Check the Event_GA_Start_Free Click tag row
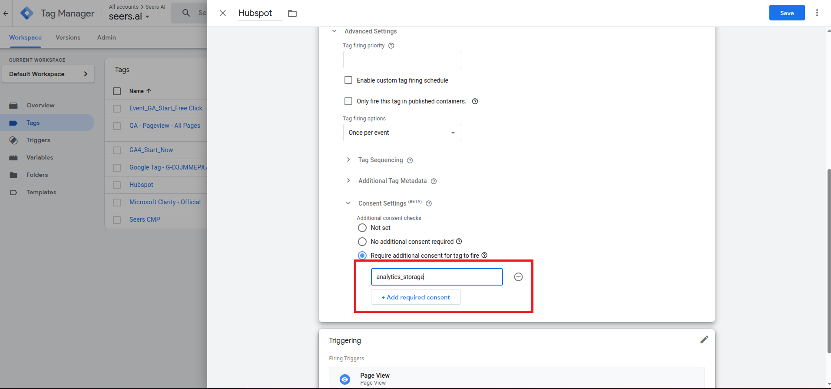Viewport: 831px width, 389px height. pos(117,109)
